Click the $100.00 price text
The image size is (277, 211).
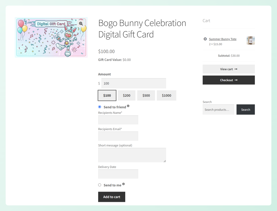click(106, 52)
